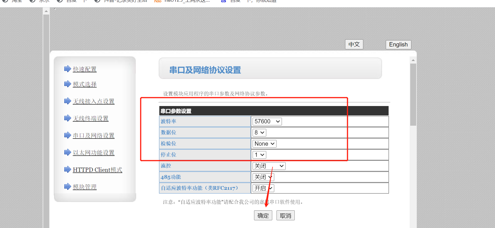Click the arrow icon beside HTTPD Client模式

tap(67, 169)
